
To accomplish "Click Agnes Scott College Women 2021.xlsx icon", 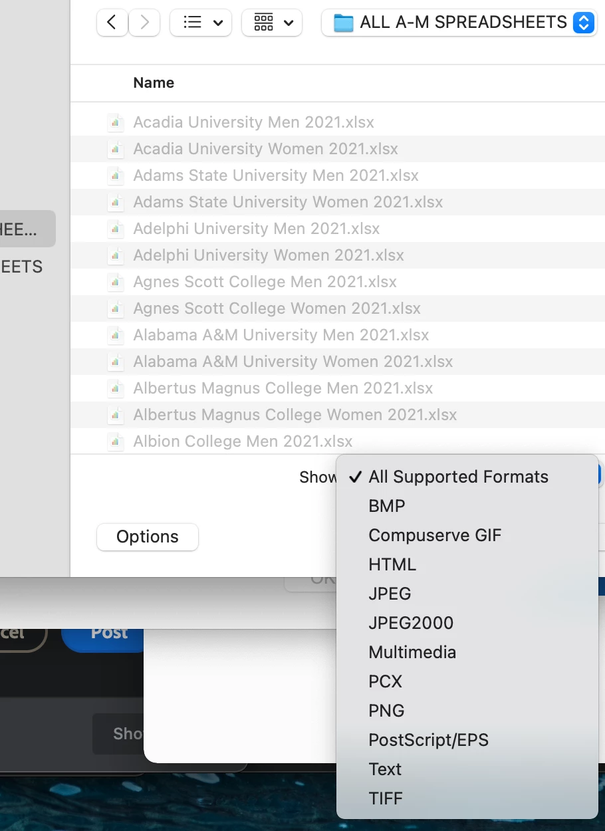I will (116, 308).
